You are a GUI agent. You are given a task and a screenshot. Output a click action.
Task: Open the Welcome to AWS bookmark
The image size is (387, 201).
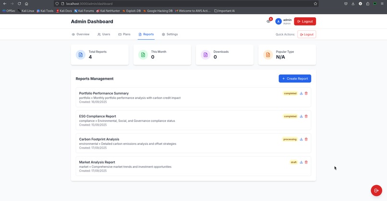(193, 11)
